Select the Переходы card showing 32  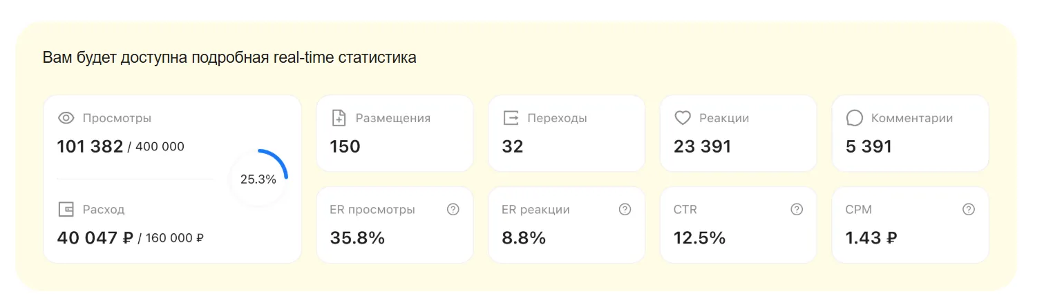coord(567,133)
